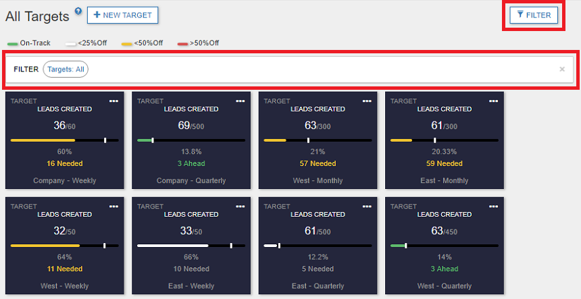Click the help question mark icon
This screenshot has width=581, height=299.
[78, 11]
